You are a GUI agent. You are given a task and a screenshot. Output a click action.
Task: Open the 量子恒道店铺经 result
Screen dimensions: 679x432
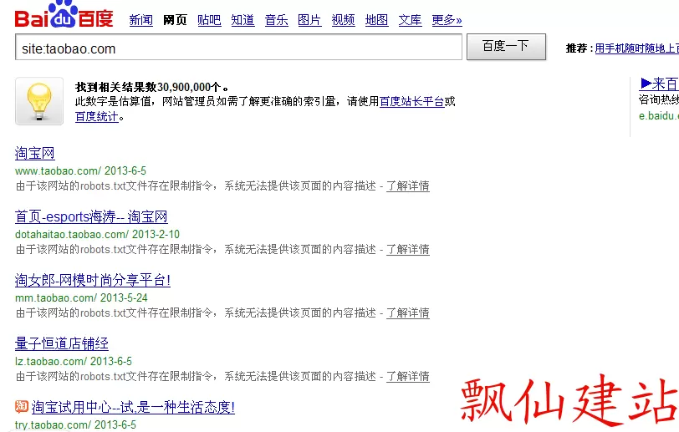pyautogui.click(x=62, y=343)
